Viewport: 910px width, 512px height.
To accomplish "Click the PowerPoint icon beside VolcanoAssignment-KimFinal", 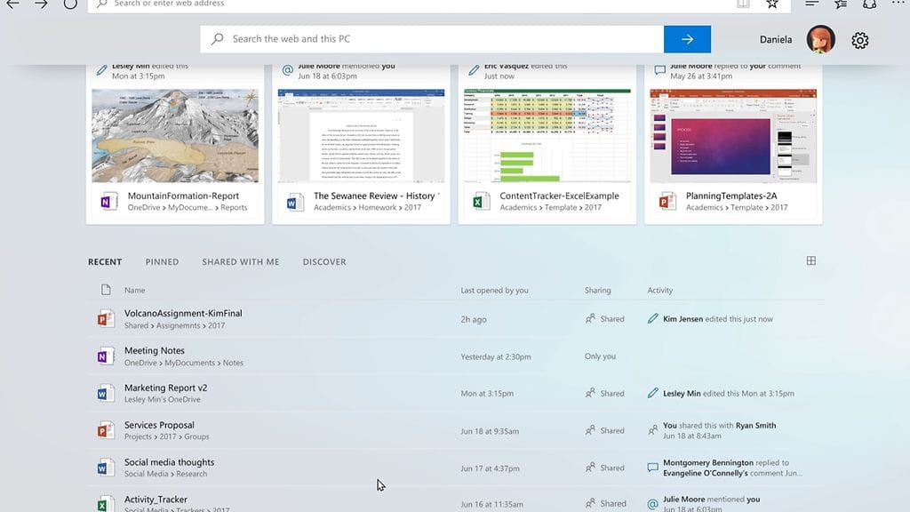I will click(x=106, y=319).
